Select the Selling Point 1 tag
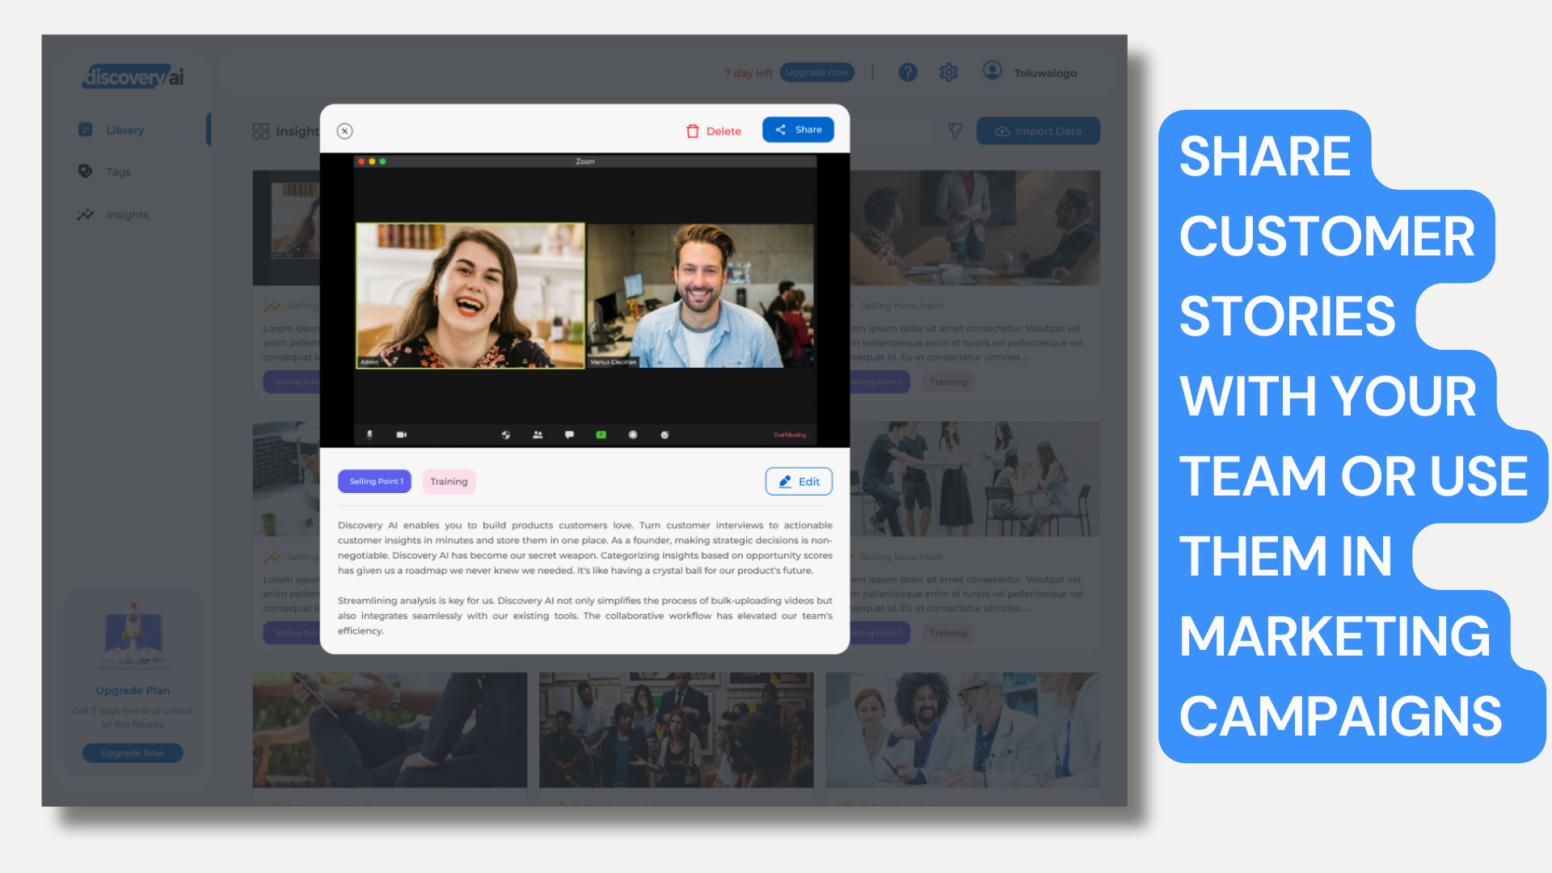1552x873 pixels. tap(375, 481)
